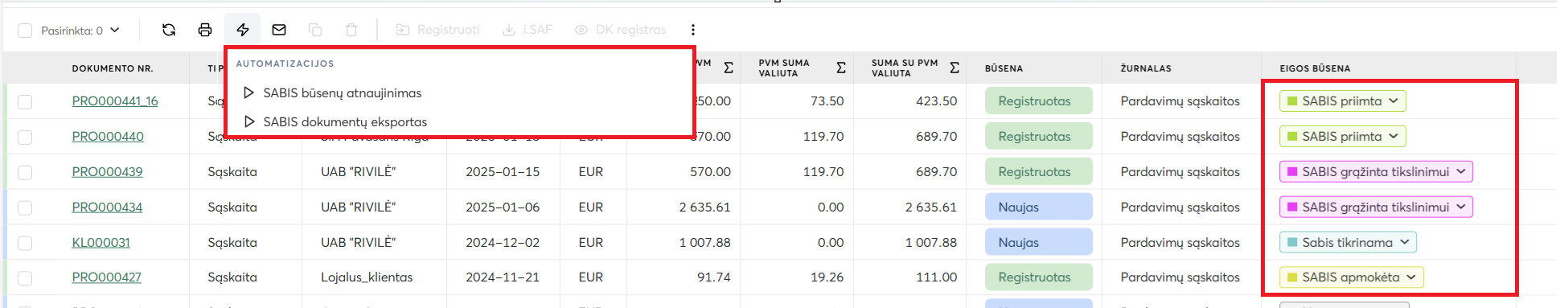The image size is (1560, 308).
Task: Click the trash delete icon
Action: (351, 30)
